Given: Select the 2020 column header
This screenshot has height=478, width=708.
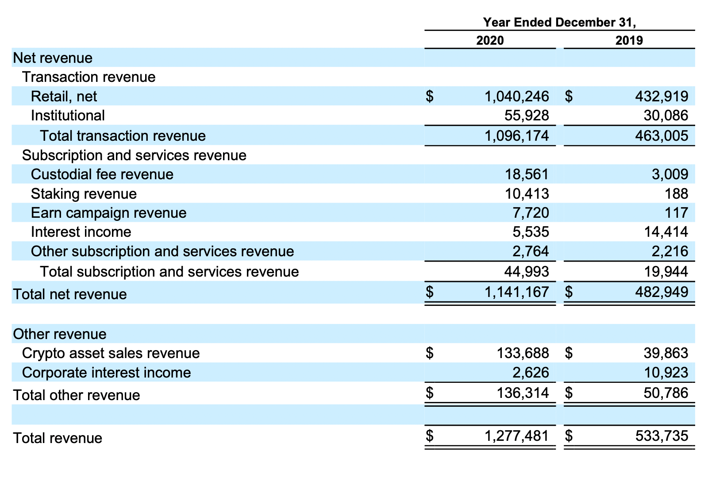Looking at the screenshot, I should click(490, 41).
